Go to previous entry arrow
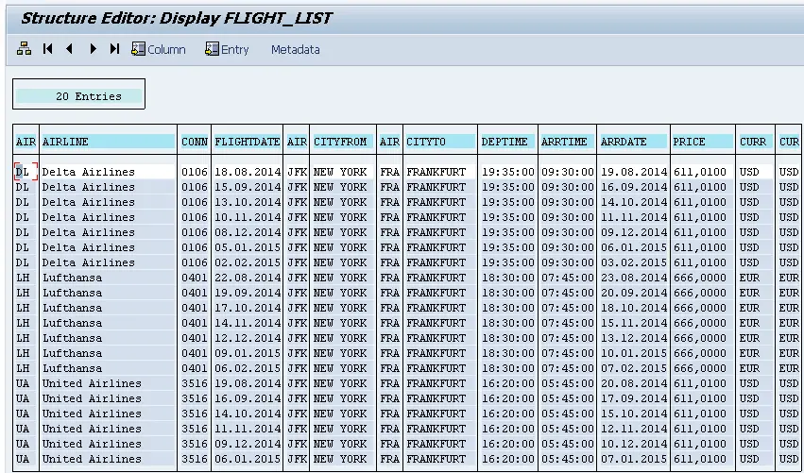Screen dimensions: 804x473 tap(70, 49)
